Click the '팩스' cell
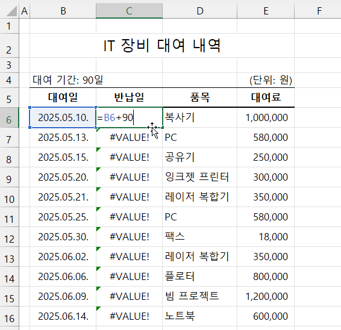This screenshot has width=341, height=330. [200, 237]
